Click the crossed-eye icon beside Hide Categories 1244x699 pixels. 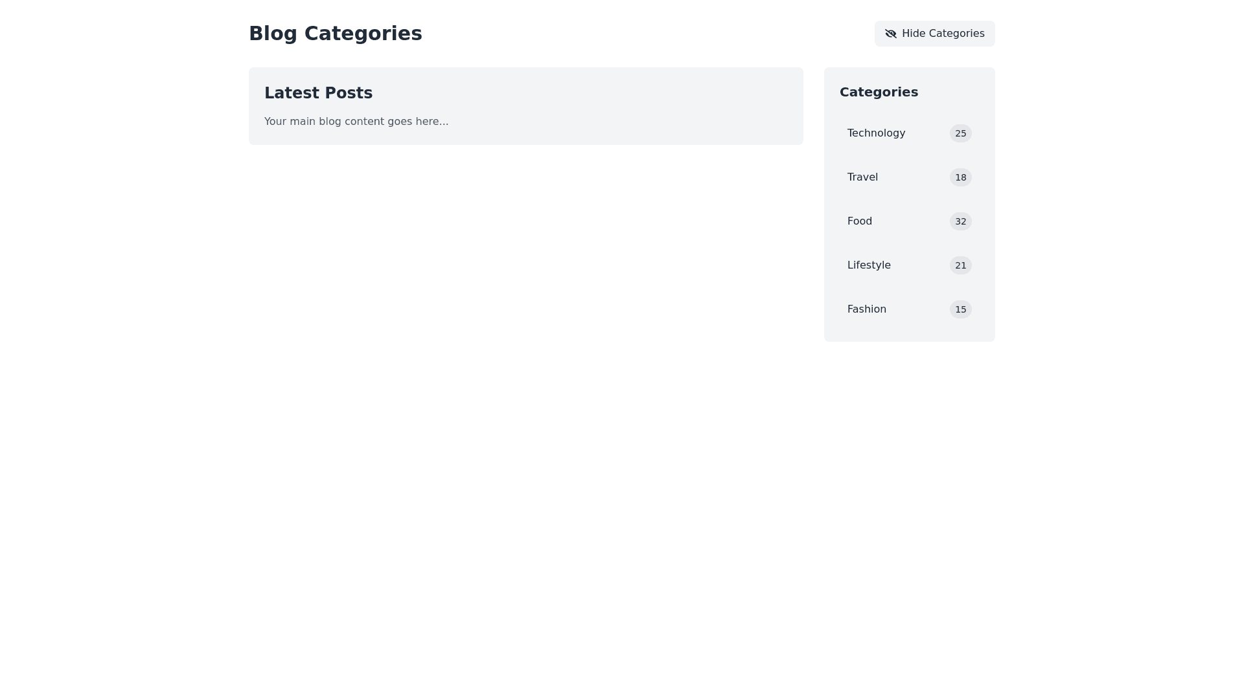pos(891,34)
